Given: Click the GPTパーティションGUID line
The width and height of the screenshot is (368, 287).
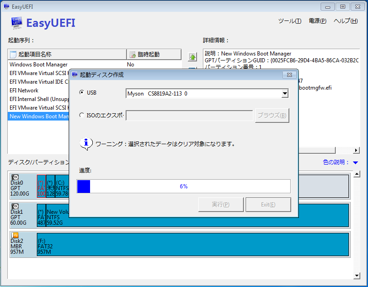Looking at the screenshot, I should 282,60.
